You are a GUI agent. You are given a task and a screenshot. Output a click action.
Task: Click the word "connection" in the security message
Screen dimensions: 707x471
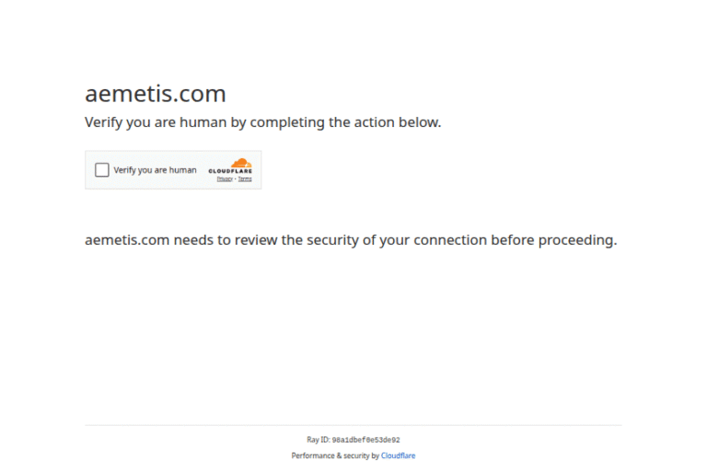click(449, 240)
